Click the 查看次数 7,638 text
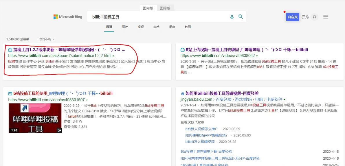 click(192, 122)
